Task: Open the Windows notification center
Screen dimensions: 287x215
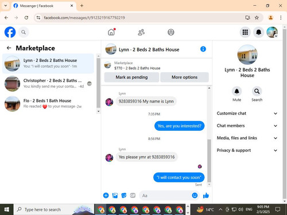Action: (278, 209)
